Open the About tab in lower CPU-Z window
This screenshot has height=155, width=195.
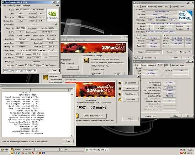pyautogui.click(x=182, y=65)
